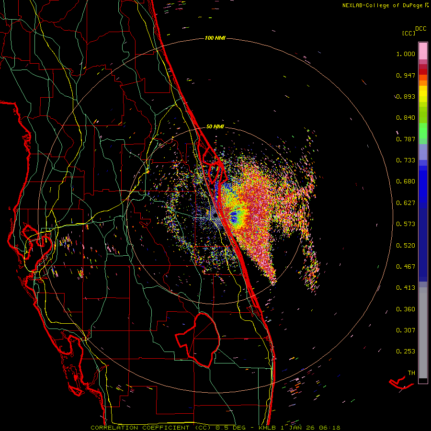Click the 0.413 legend value

406,288
